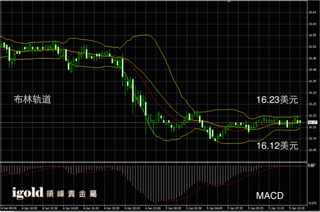
Task: Click the igold logo
Action: pyautogui.click(x=28, y=193)
